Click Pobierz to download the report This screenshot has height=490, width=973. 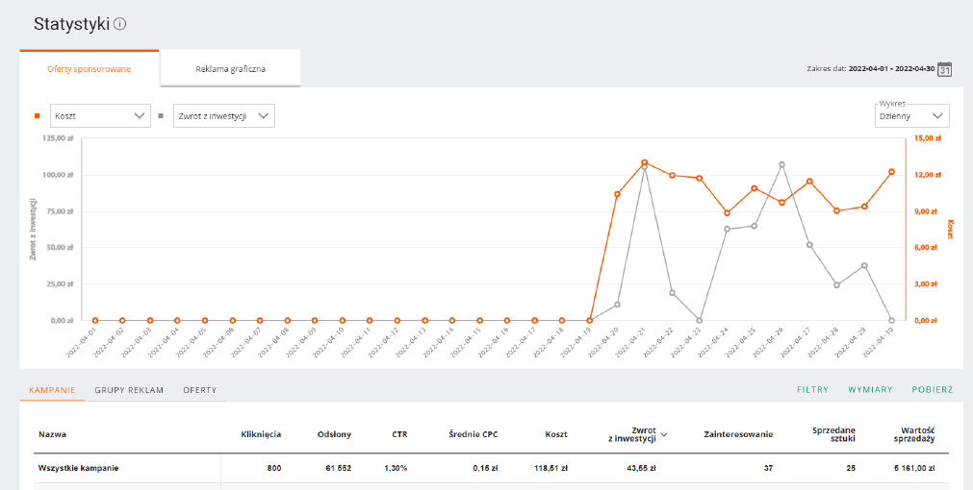pyautogui.click(x=932, y=390)
